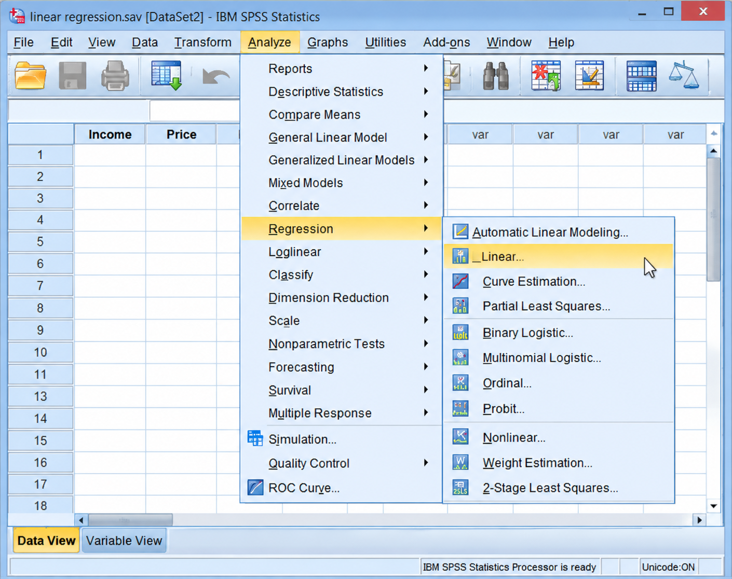Screen dimensions: 732x579
Task: Expand the Generalized Linear Models submenu
Action: [x=341, y=160]
